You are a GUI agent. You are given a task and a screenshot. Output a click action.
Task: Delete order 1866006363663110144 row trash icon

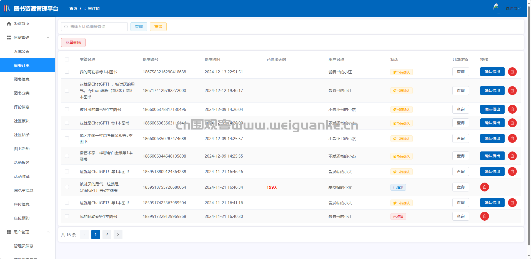pos(512,123)
